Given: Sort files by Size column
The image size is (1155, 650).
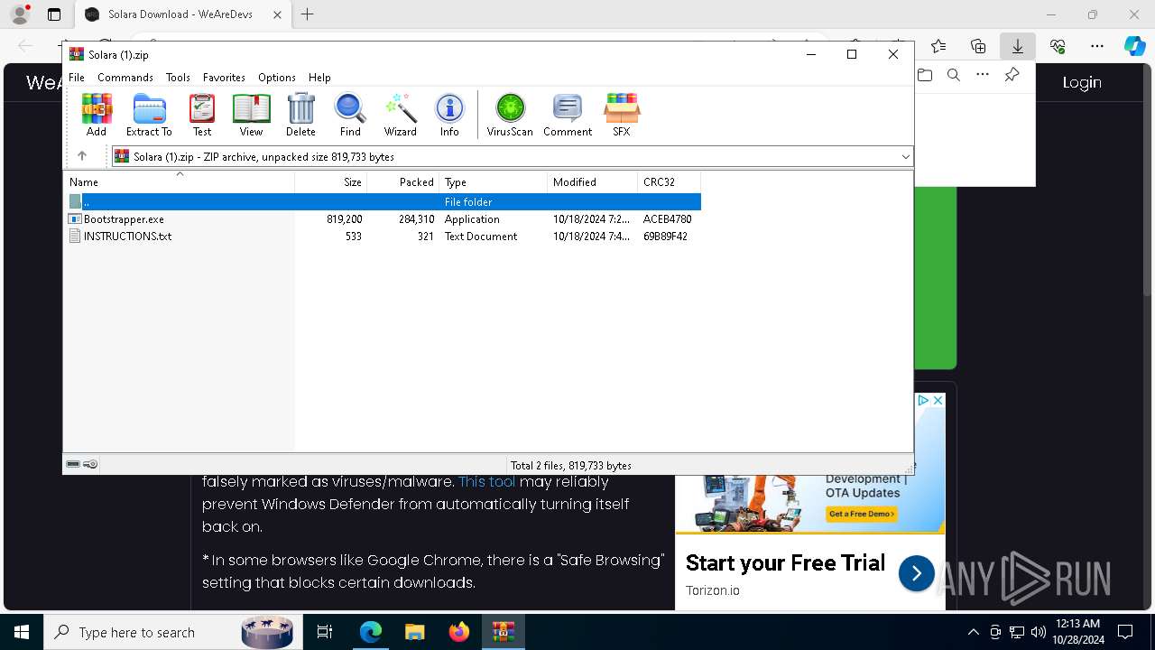Looking at the screenshot, I should point(331,181).
